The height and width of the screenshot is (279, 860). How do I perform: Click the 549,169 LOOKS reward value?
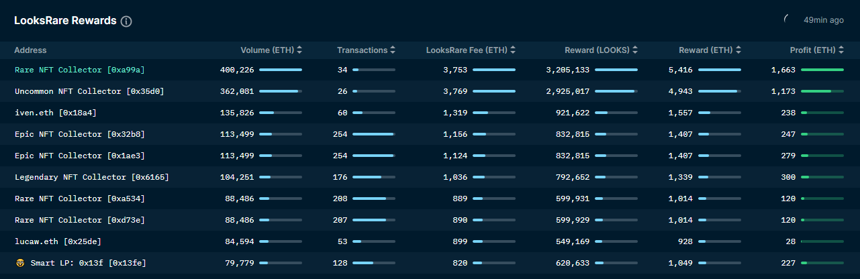tap(573, 241)
